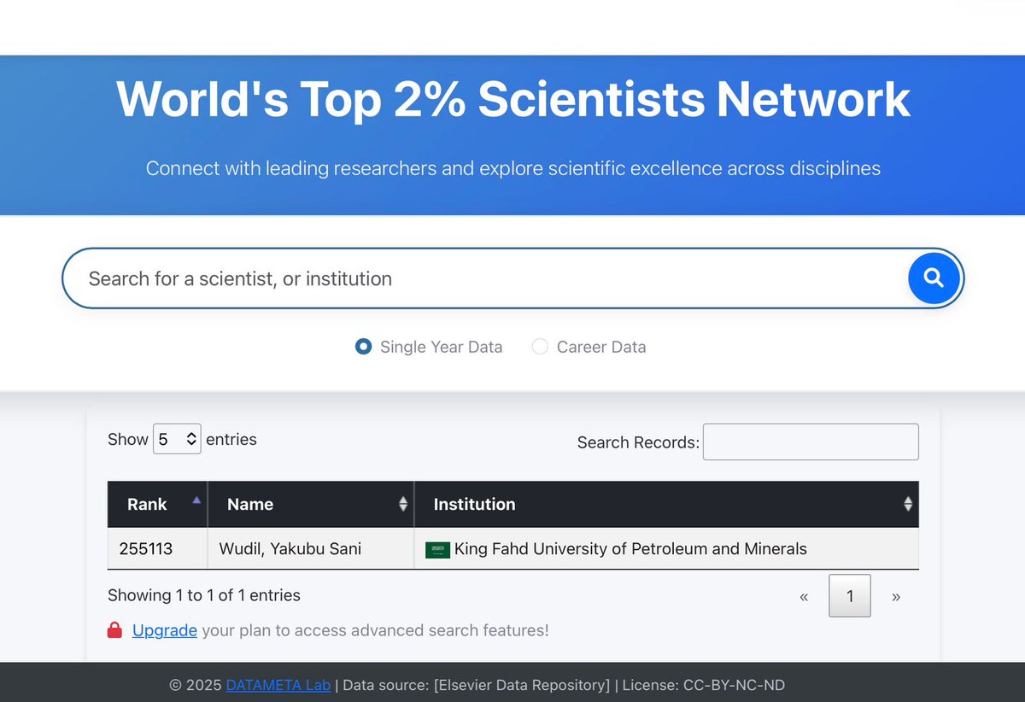Click King Fahd University of Petroleum and Minerals
Viewport: 1025px width, 702px height.
click(630, 548)
